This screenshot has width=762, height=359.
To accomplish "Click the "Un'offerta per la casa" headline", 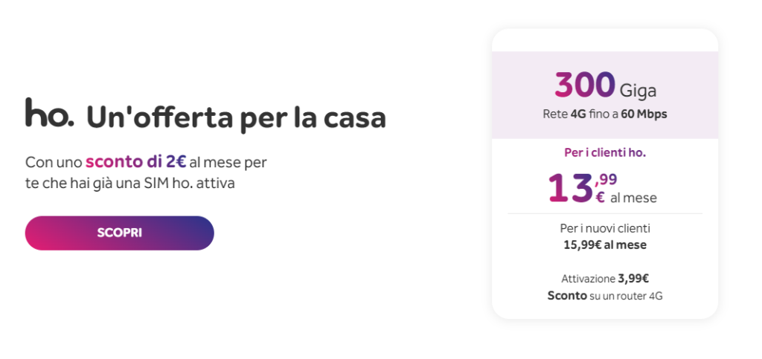I will click(236, 117).
